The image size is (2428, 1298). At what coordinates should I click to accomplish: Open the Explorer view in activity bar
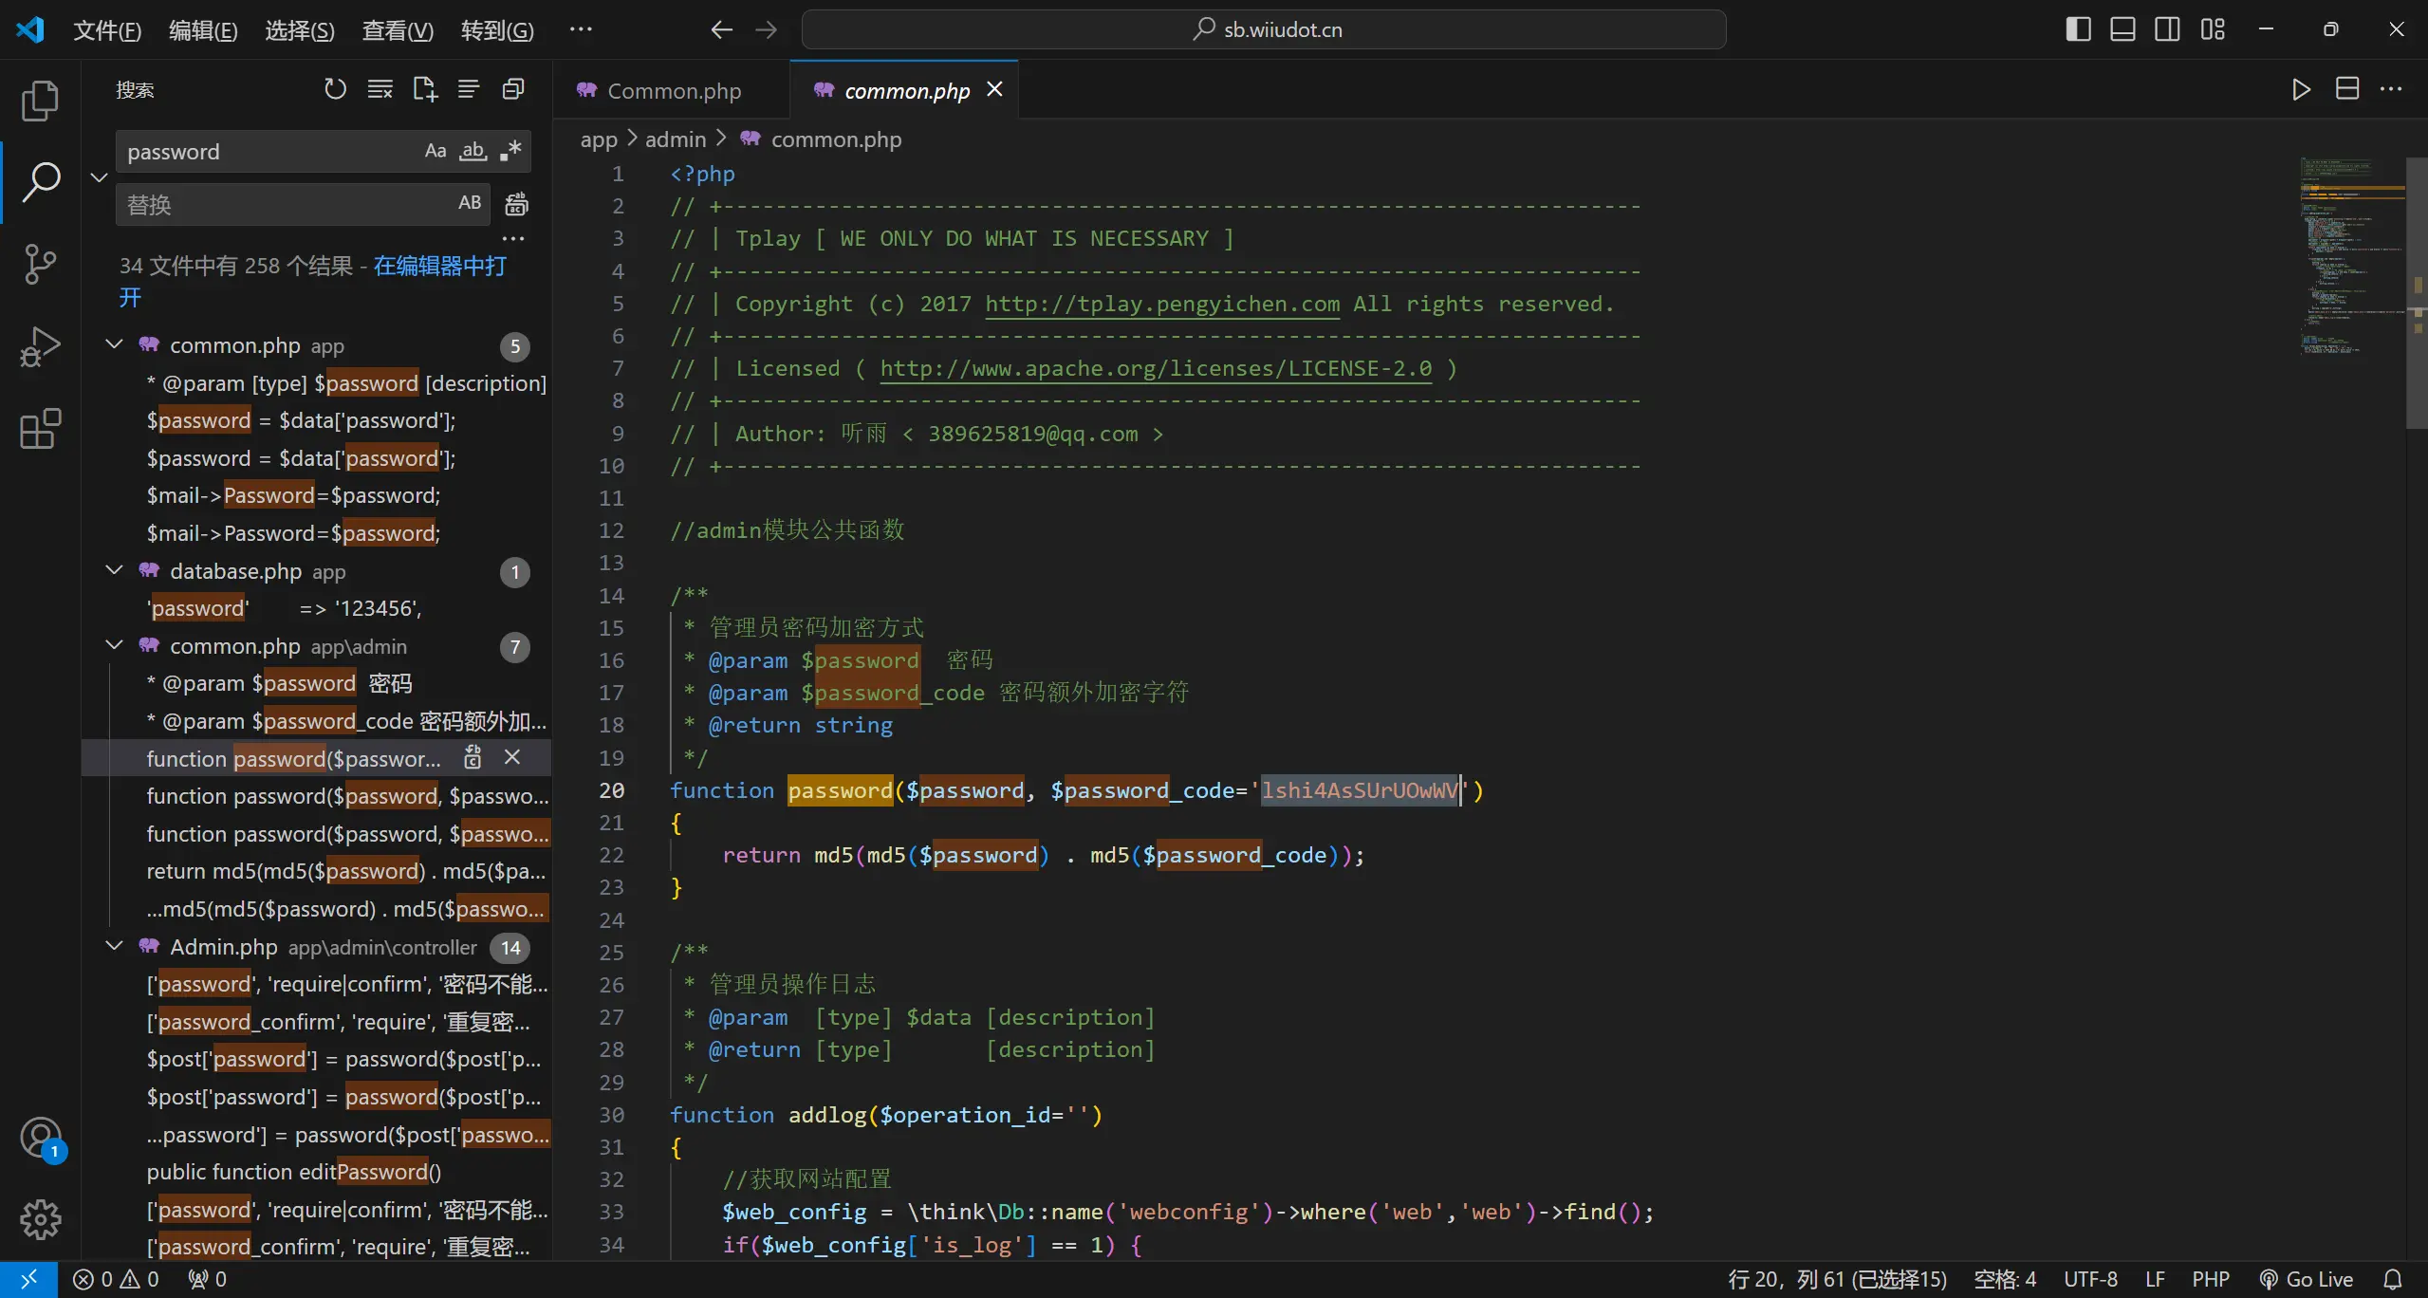40,101
